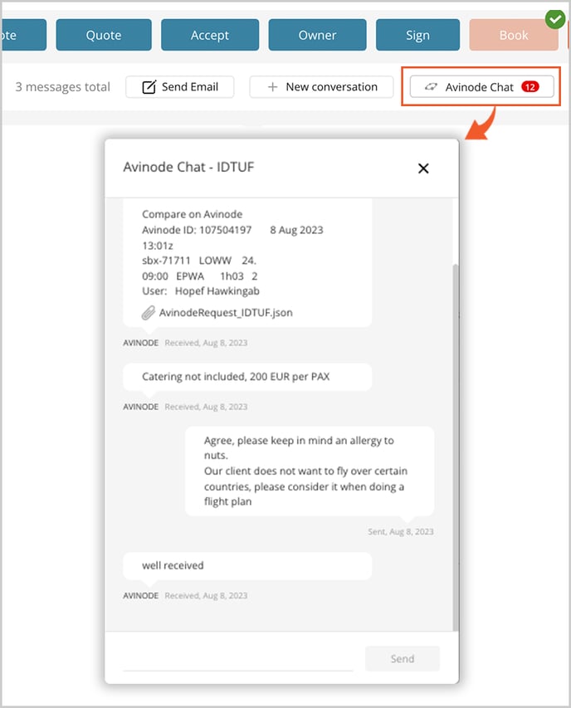Viewport: 571px width, 708px height.
Task: Open the Avinode Chat button
Action: (481, 86)
